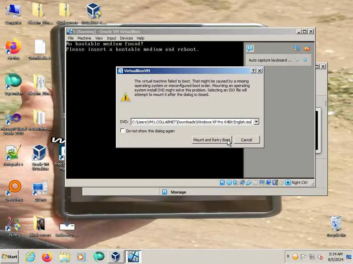
Task: Show hidden system tray icons arrow
Action: 288,256
